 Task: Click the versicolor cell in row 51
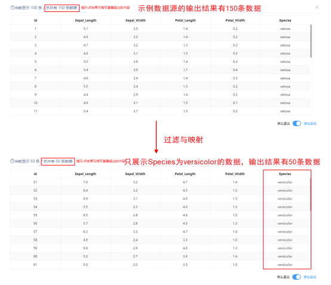(285, 182)
